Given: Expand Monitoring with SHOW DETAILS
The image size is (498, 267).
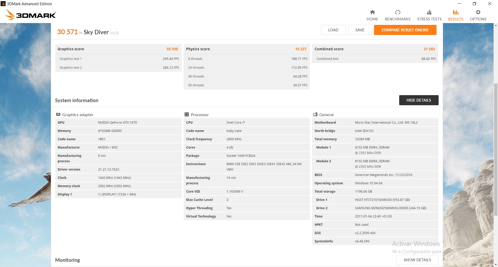Looking at the screenshot, I should (x=417, y=260).
